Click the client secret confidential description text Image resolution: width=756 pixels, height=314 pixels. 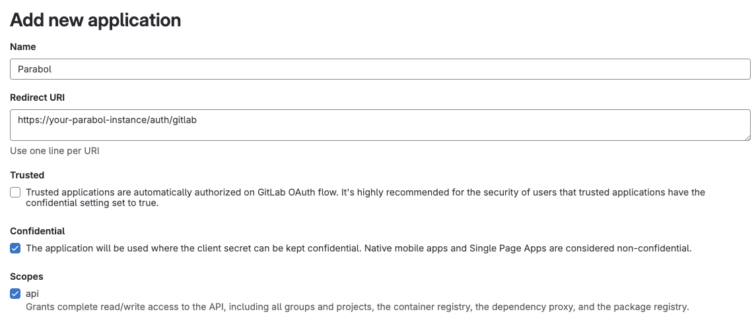pyautogui.click(x=359, y=248)
